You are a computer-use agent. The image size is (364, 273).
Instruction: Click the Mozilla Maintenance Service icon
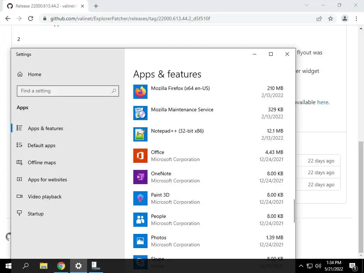[140, 113]
